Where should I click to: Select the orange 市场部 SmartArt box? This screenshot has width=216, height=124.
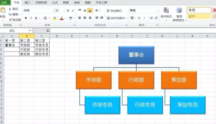[x=94, y=80]
